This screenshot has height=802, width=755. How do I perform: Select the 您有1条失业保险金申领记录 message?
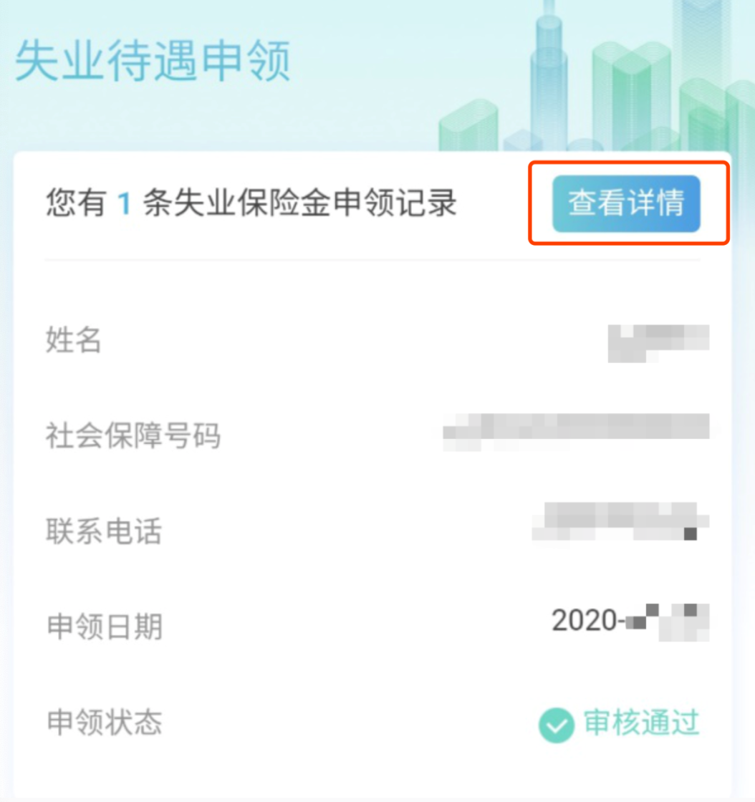pos(251,203)
